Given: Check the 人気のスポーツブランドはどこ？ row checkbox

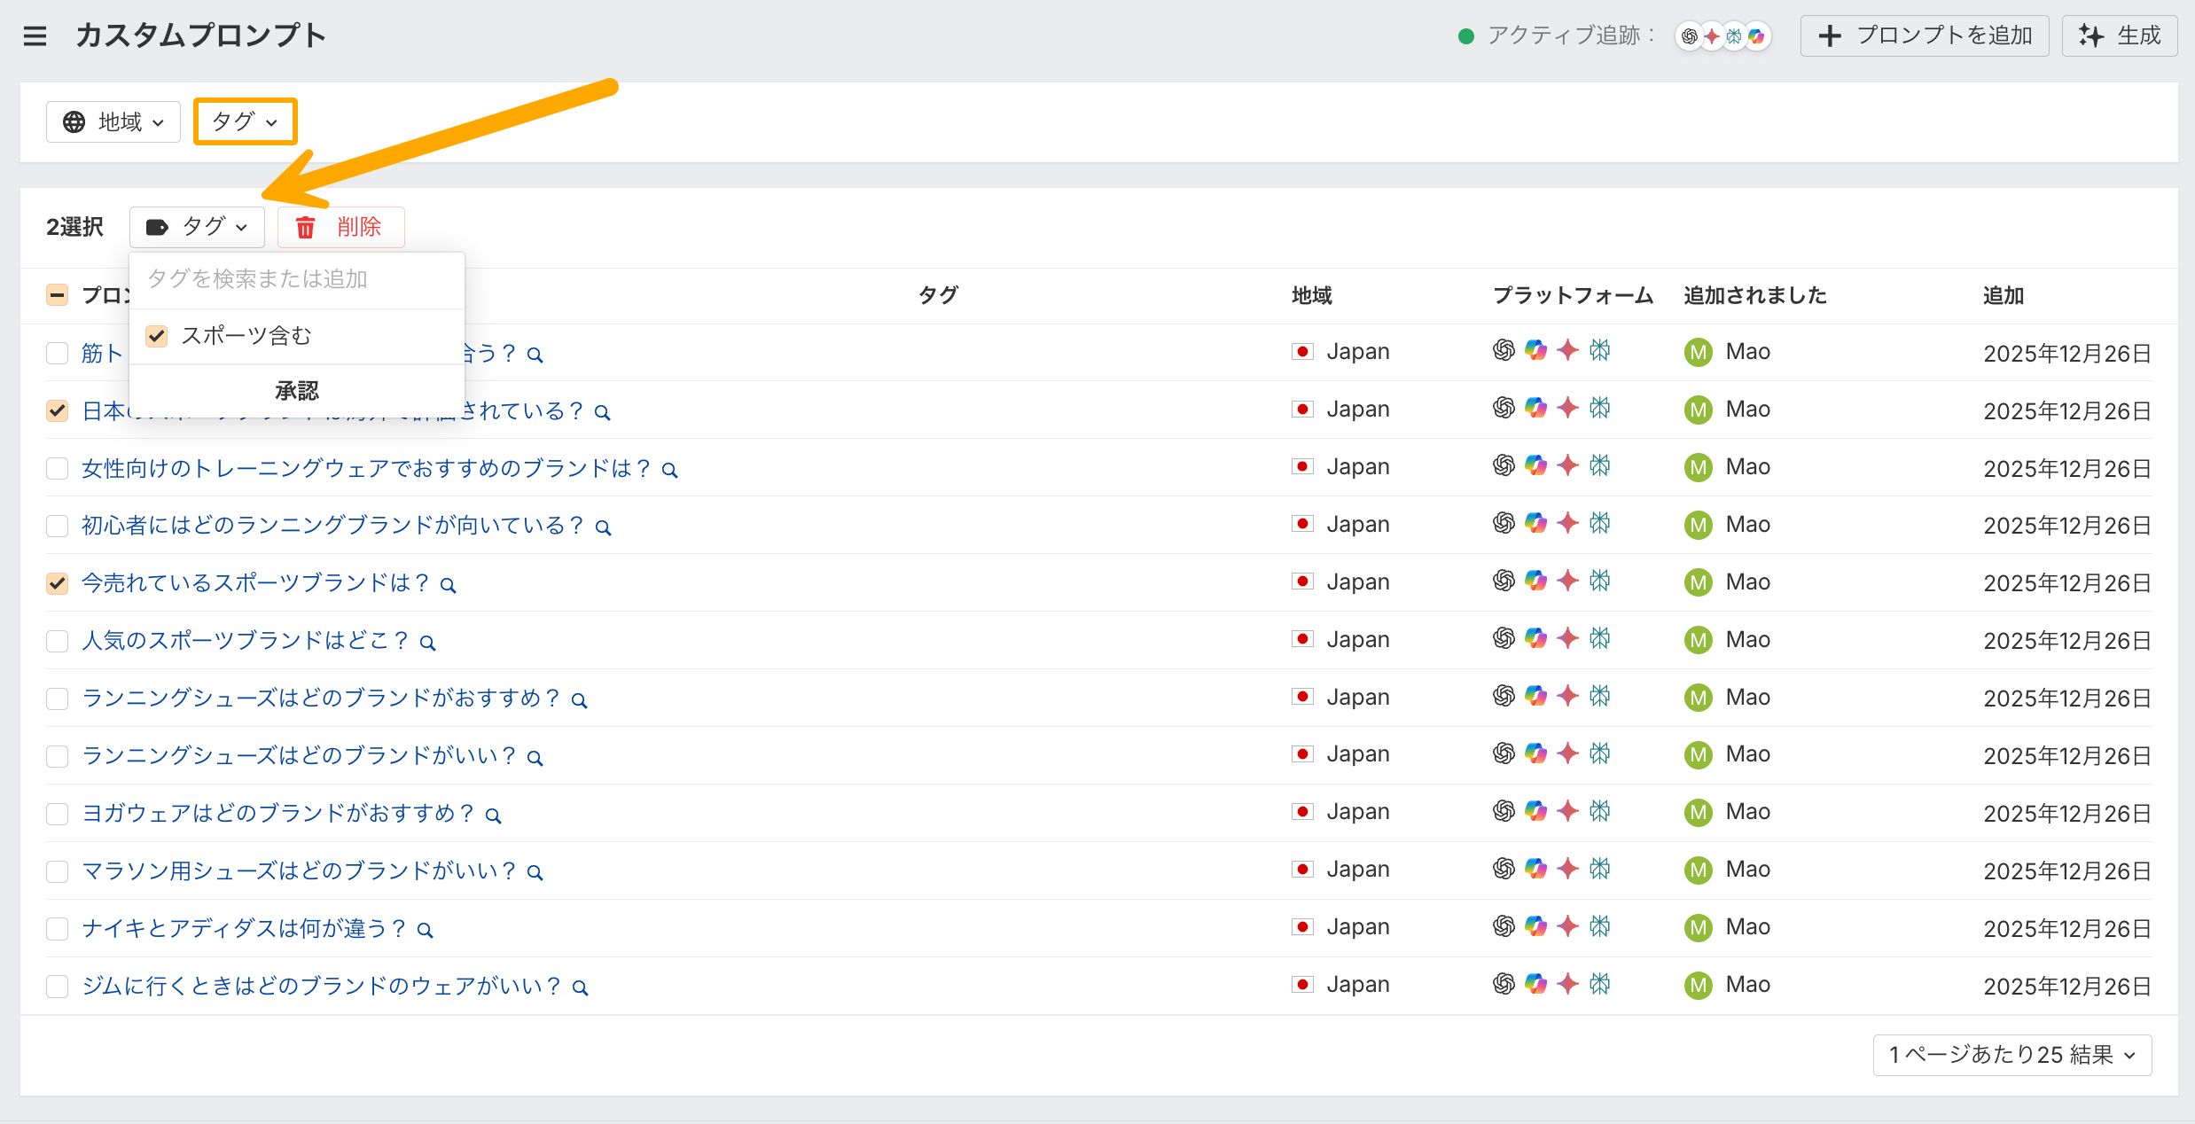Looking at the screenshot, I should click(x=58, y=641).
